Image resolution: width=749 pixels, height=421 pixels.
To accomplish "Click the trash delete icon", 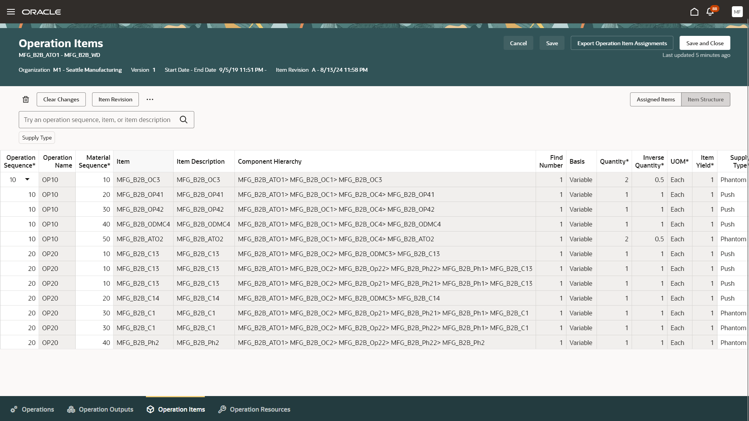I will [x=26, y=99].
